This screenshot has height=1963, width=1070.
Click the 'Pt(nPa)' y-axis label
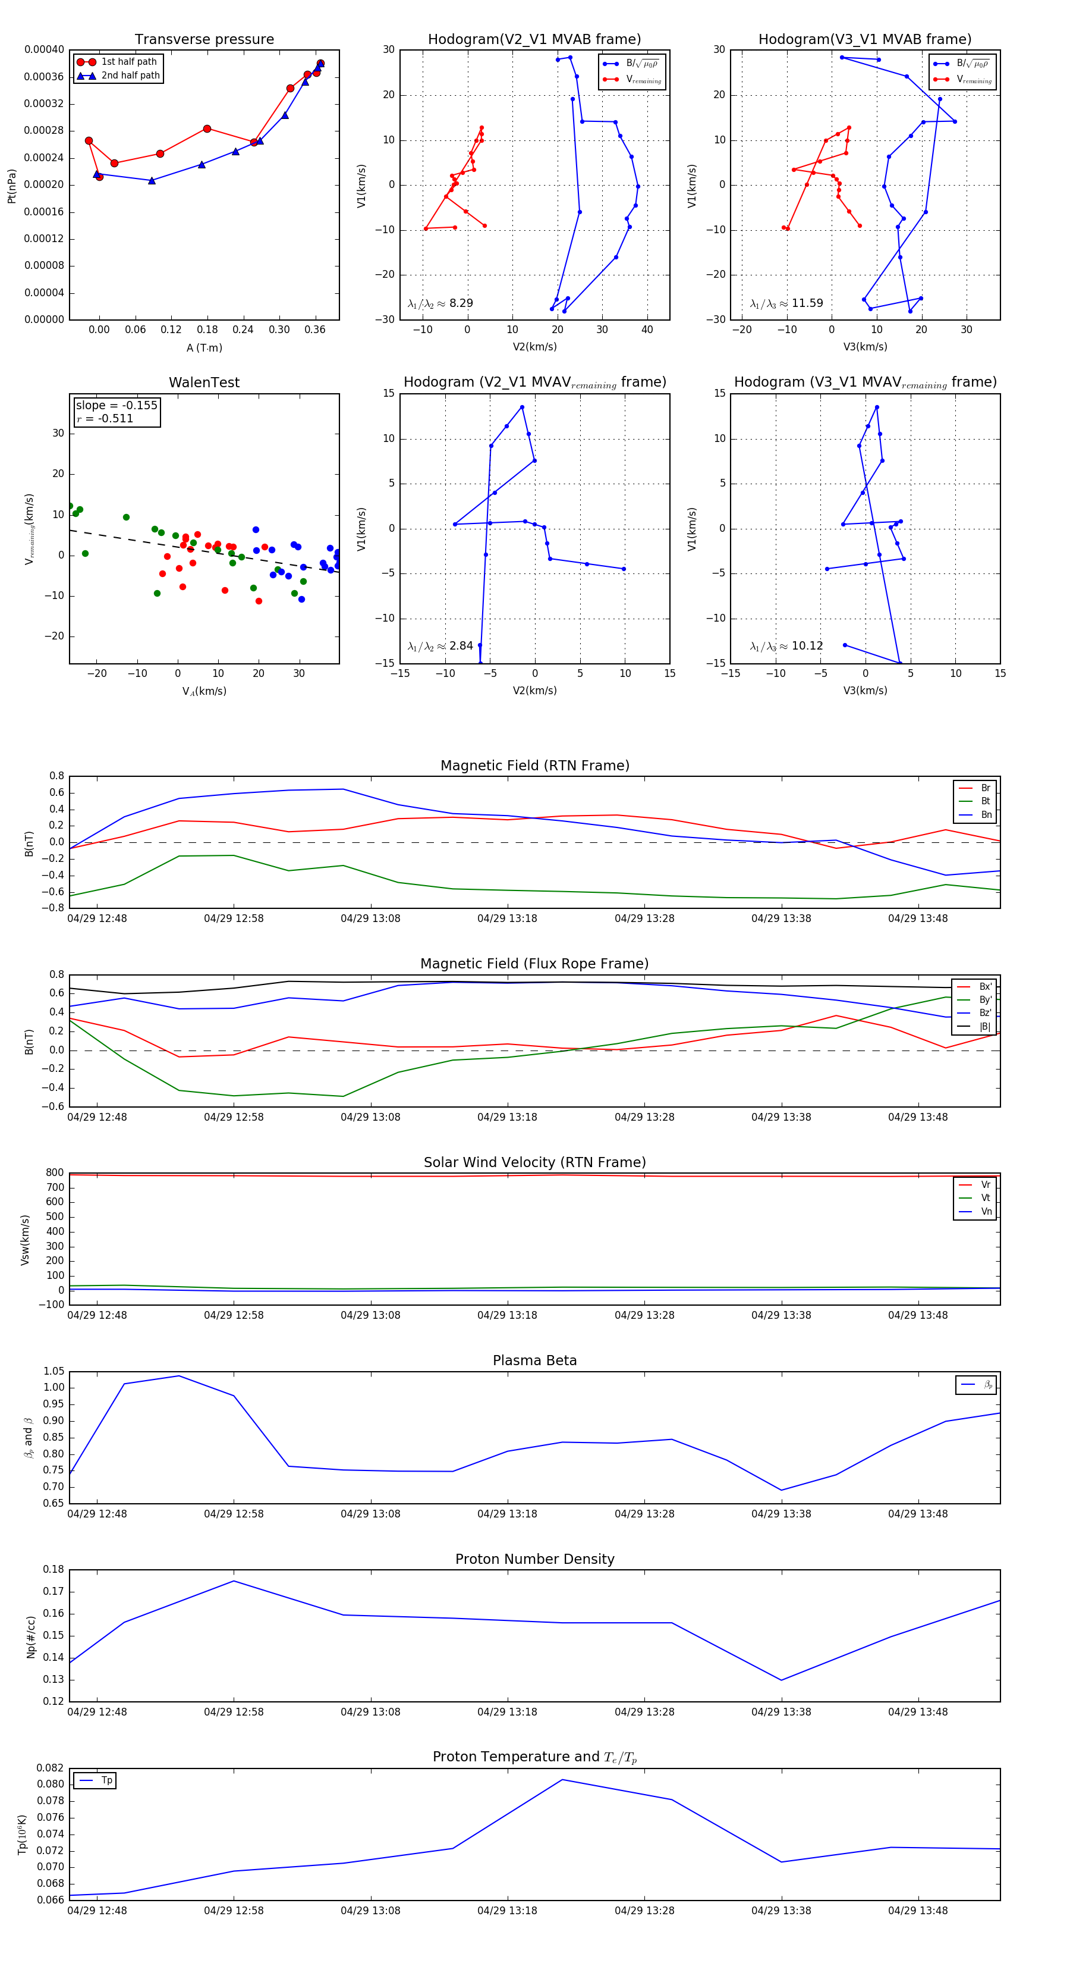(11, 186)
